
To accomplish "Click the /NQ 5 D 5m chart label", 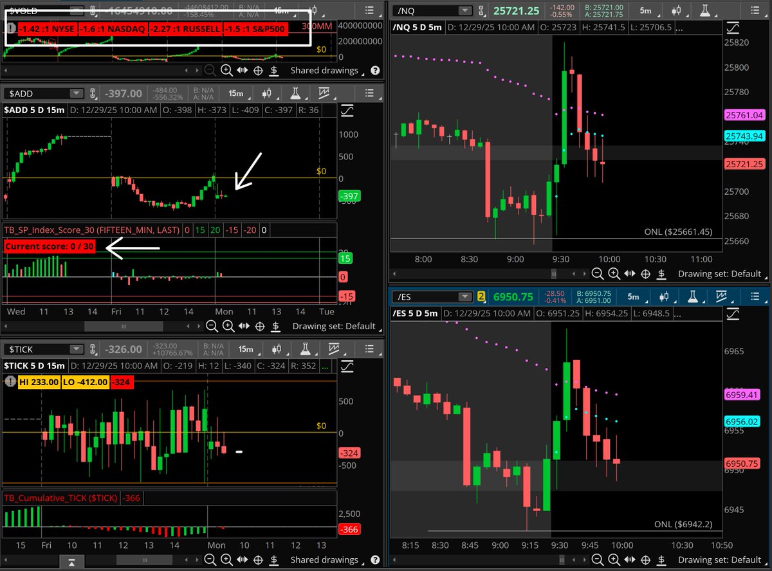I will point(418,28).
